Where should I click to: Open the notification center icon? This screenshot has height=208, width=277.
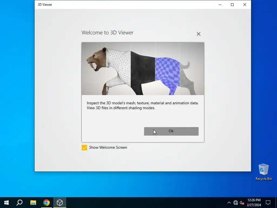coord(268,203)
